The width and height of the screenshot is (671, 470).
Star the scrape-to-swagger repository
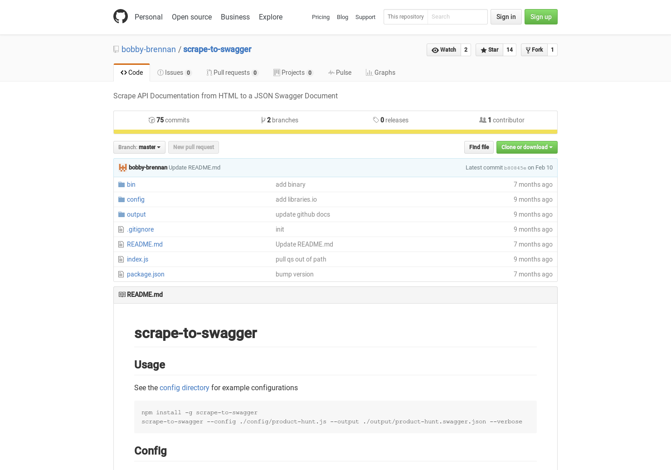[489, 50]
